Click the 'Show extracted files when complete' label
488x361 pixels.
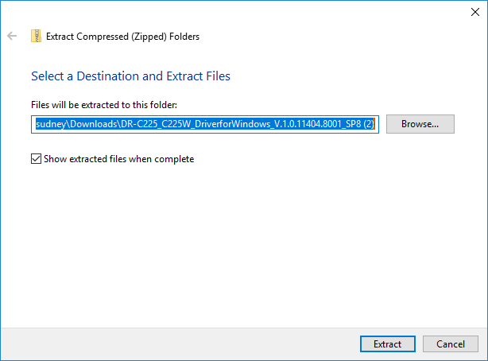tap(119, 159)
